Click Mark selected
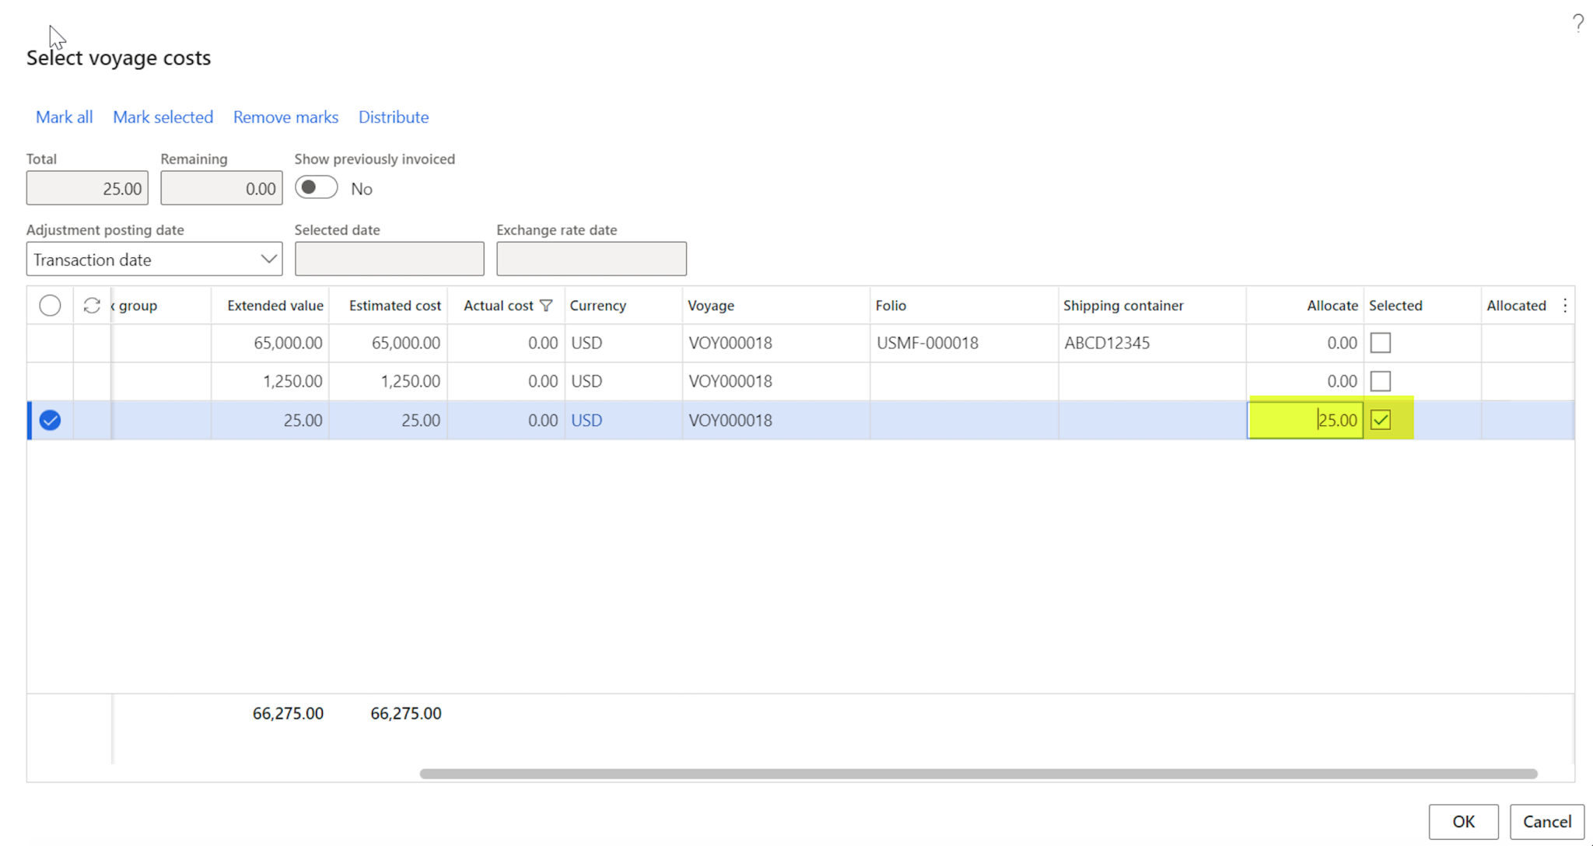The width and height of the screenshot is (1593, 846). [163, 117]
